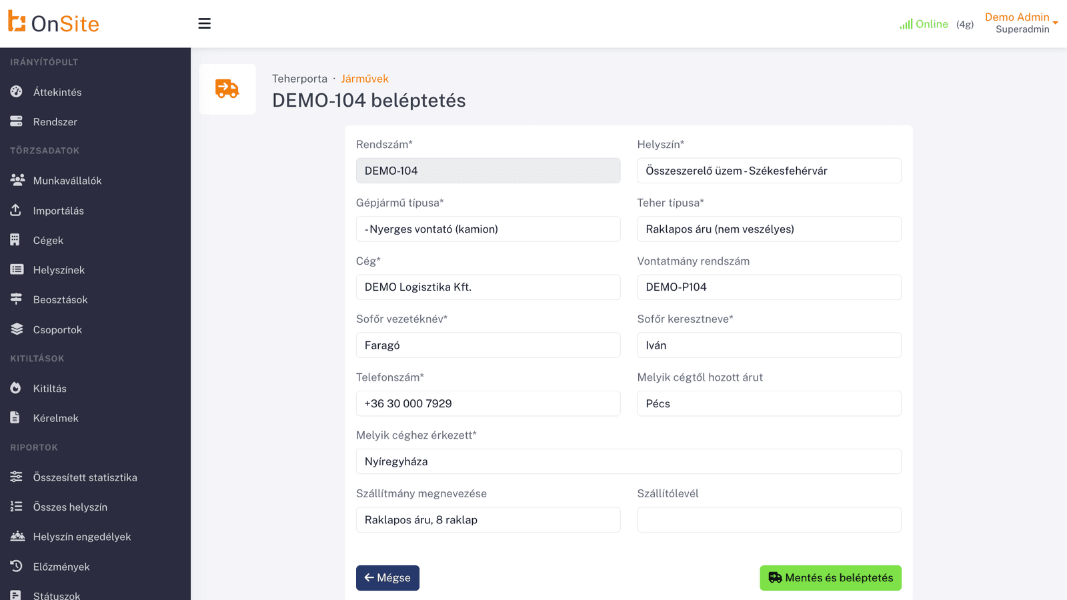Open the Teher típusa dropdown
1067x600 pixels.
(x=769, y=229)
